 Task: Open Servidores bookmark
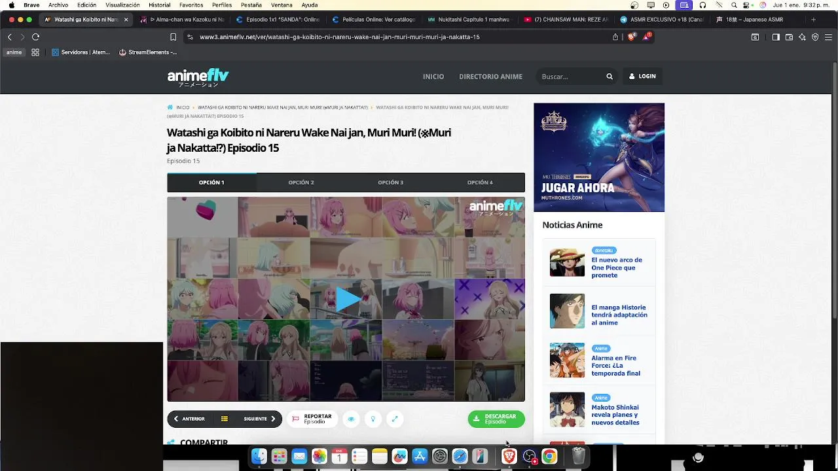pos(81,52)
